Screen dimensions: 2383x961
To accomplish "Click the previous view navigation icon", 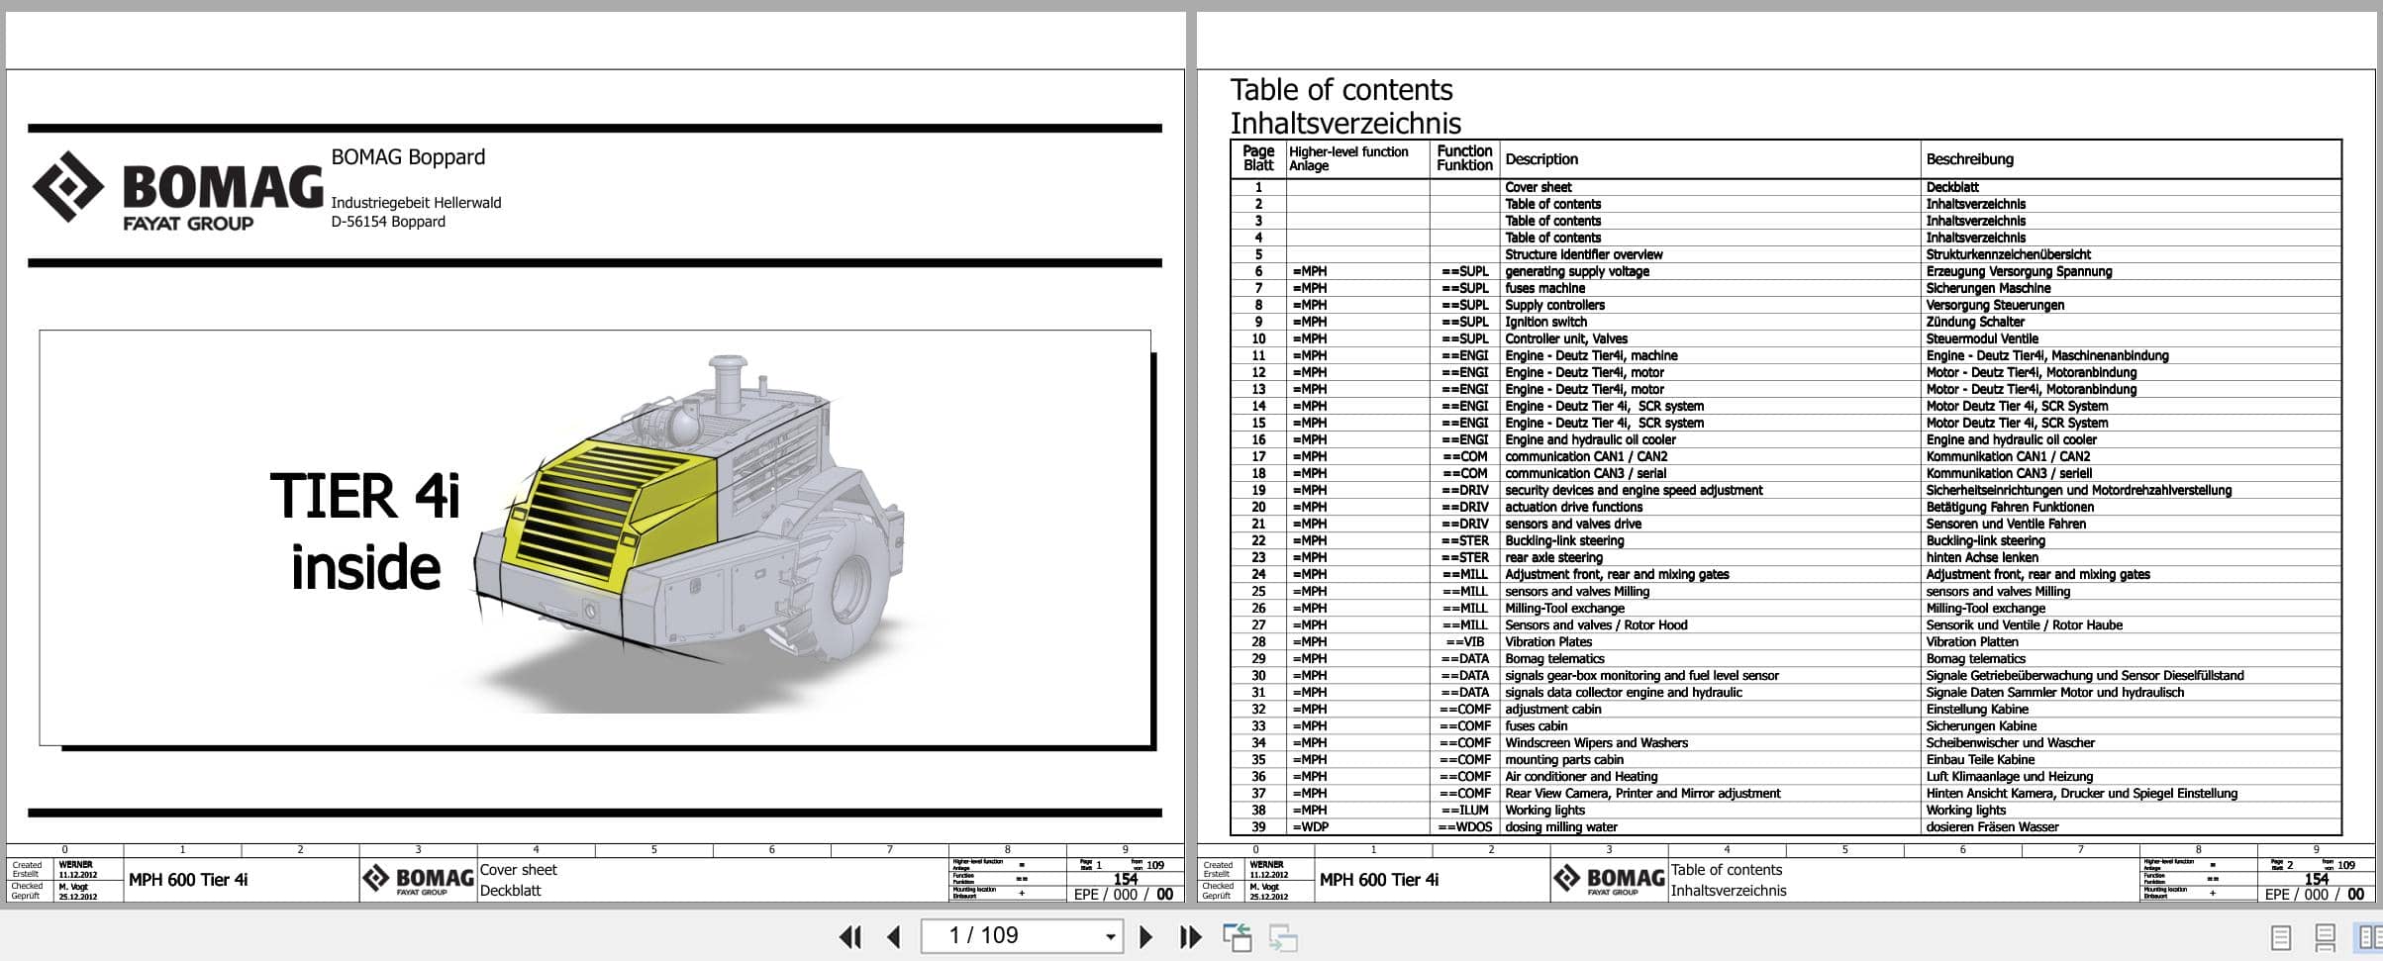I will click(1237, 936).
